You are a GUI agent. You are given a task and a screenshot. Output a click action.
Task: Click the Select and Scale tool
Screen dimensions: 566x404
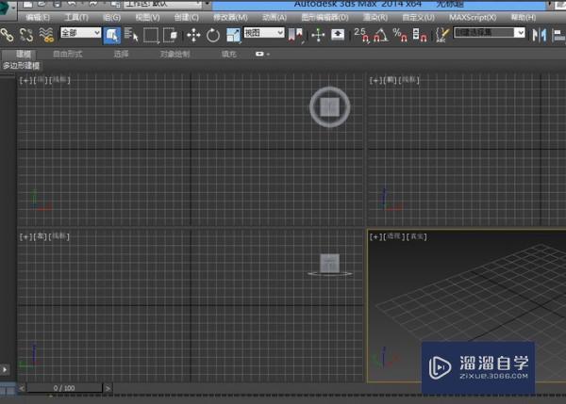coord(233,35)
